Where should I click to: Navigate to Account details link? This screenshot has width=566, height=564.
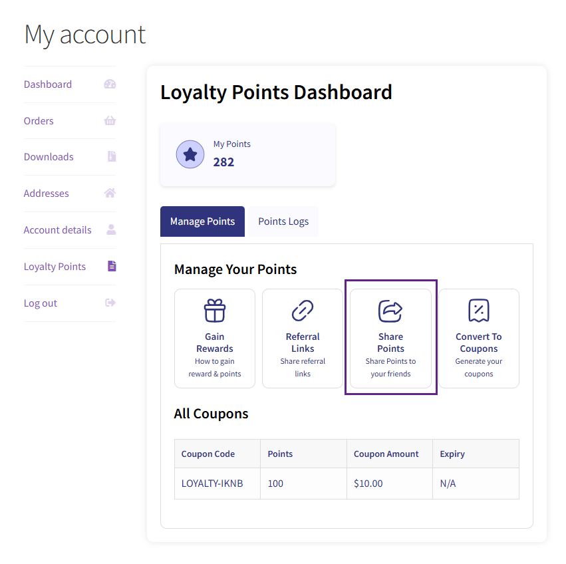tap(58, 230)
